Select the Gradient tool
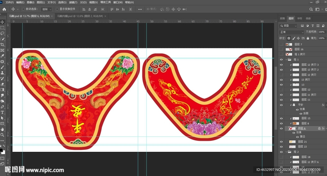327x176 pixels. point(3,90)
